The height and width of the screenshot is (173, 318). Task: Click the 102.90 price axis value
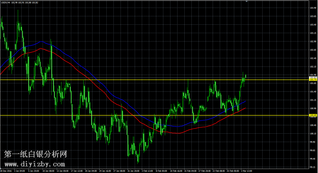(313, 41)
